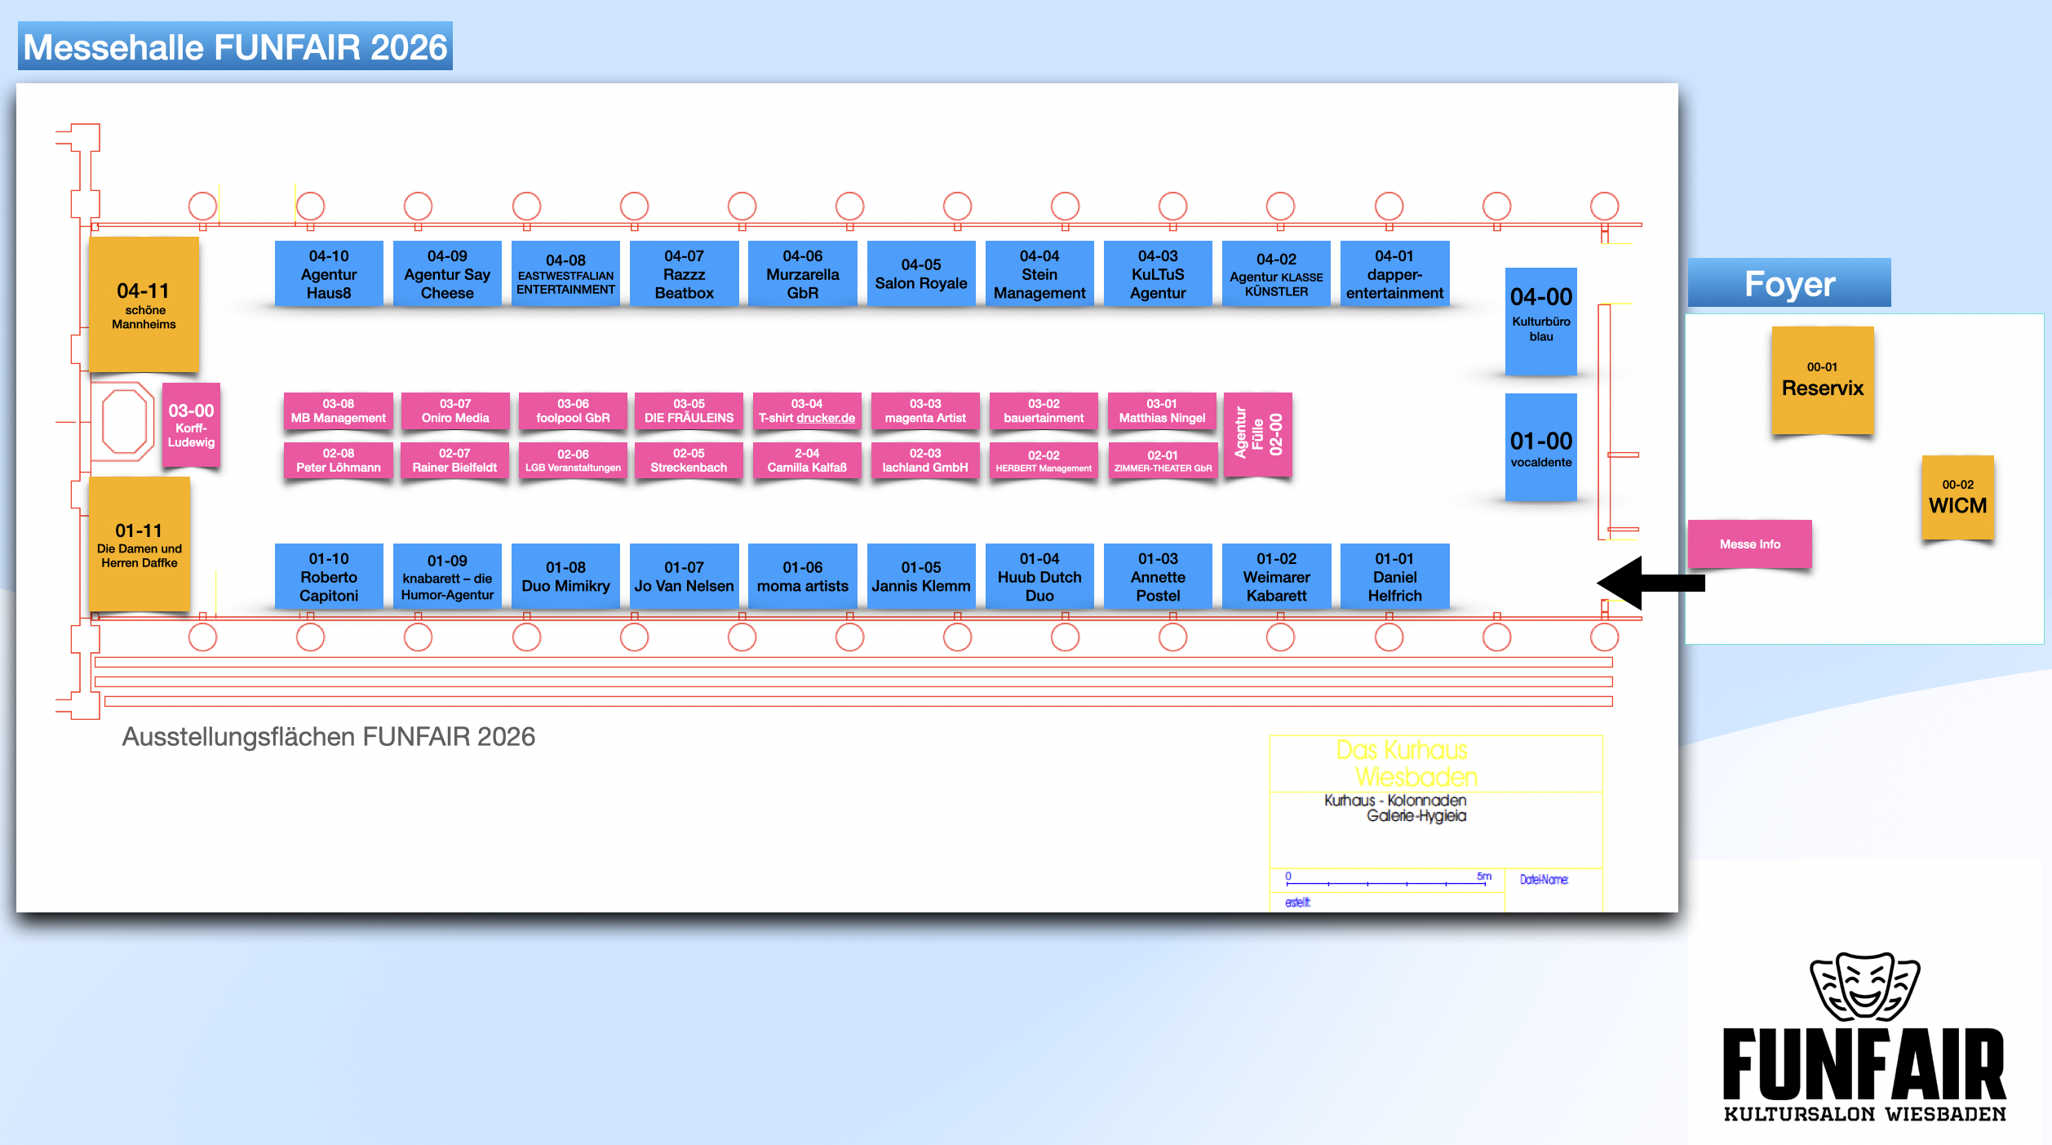Click booth 02-05 Streckenbach
2052x1145 pixels.
[x=688, y=460]
